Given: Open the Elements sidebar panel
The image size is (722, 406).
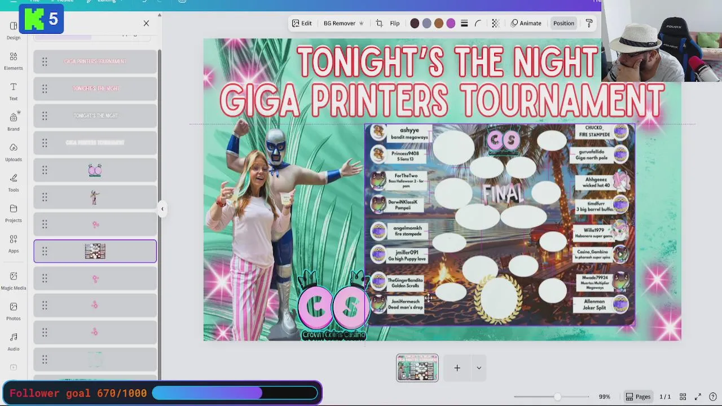Looking at the screenshot, I should click(x=14, y=61).
